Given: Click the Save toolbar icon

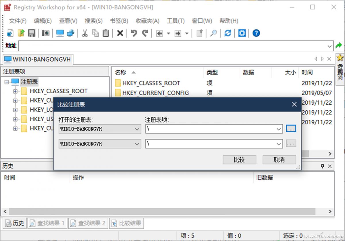Looking at the screenshot, I should click(32, 33).
